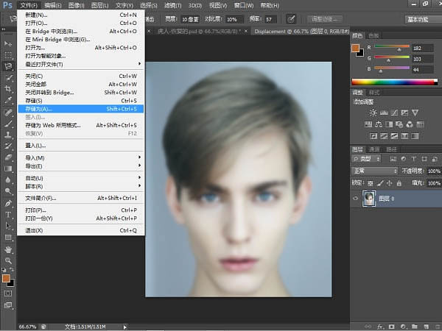This screenshot has width=442, height=331.
Task: Add an Invert adjustment layer
Action: [x=373, y=136]
